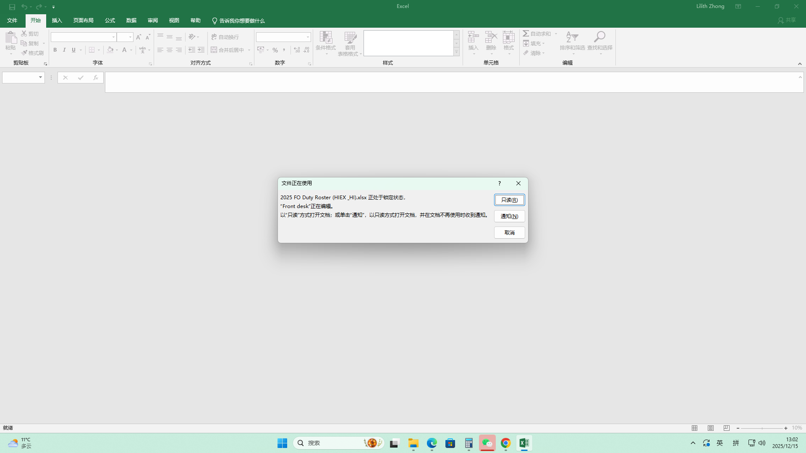Viewport: 806px width, 453px height.
Task: Open the Paste clipboard icon
Action: coord(10,38)
